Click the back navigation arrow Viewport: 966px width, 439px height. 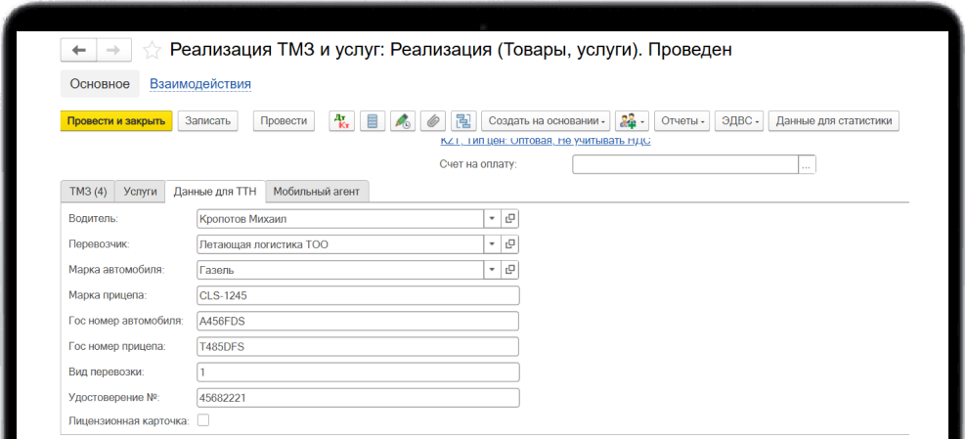coord(79,50)
